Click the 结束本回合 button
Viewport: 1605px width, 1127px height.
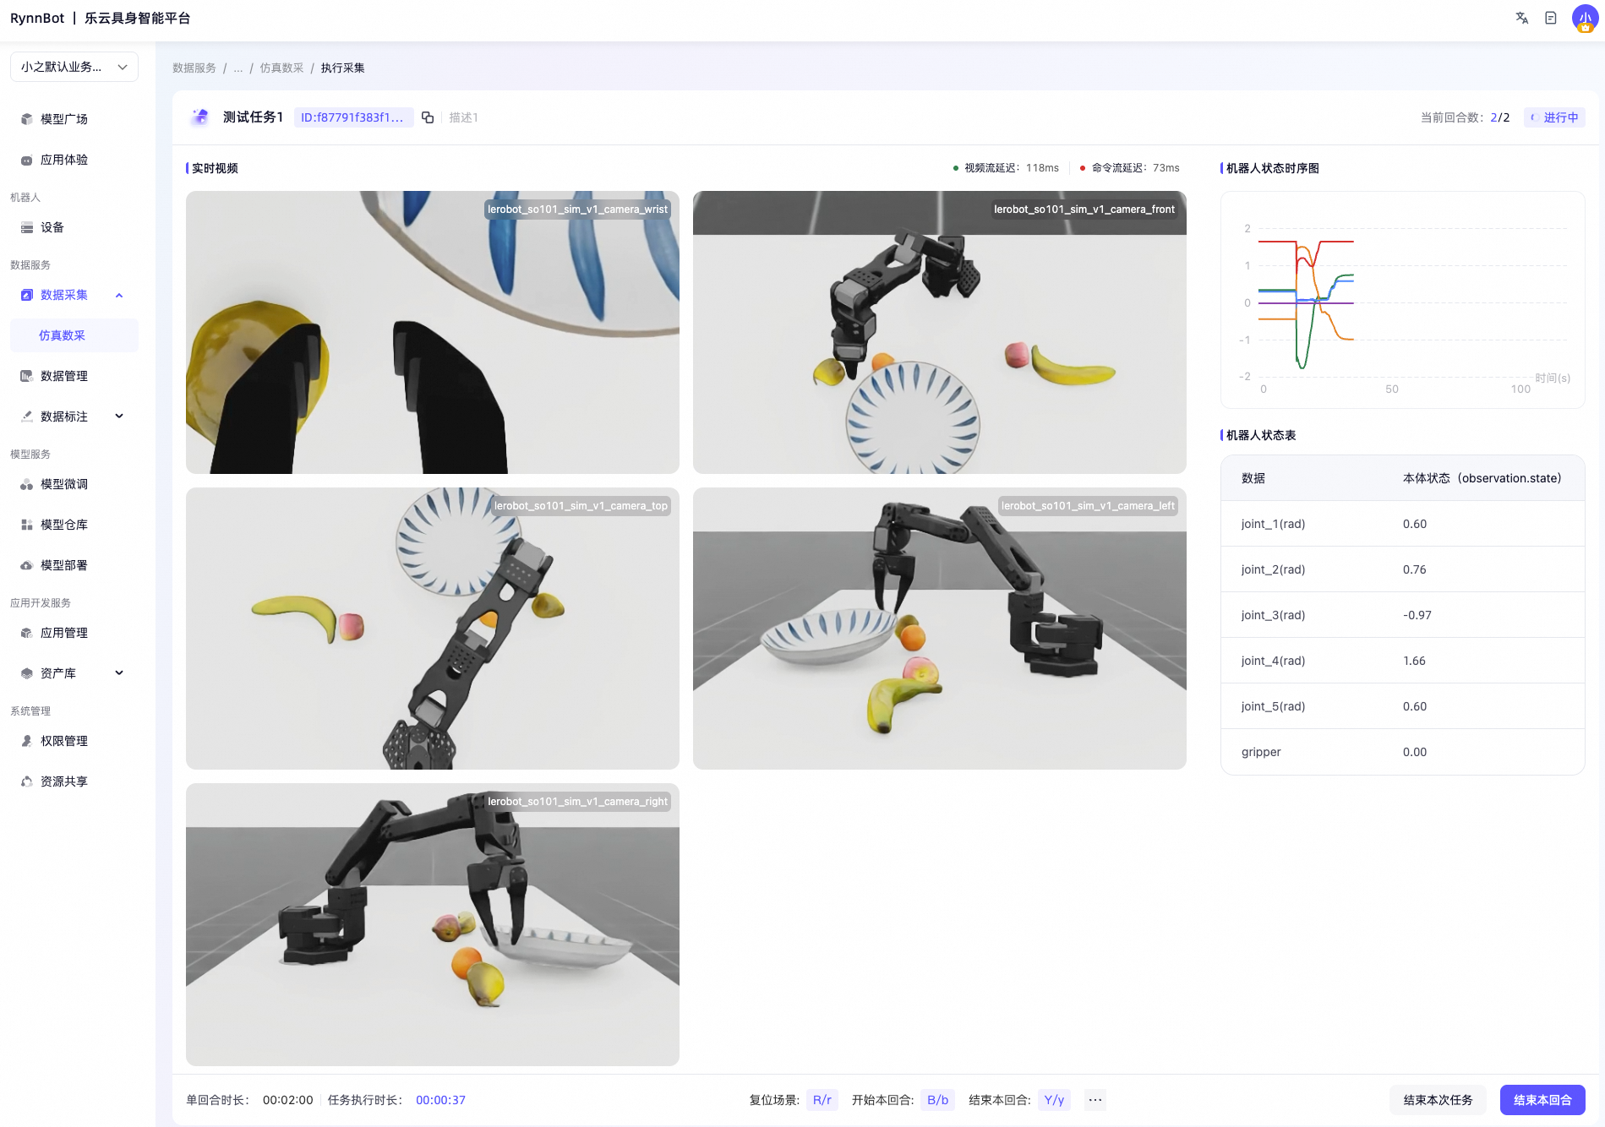(x=1542, y=1100)
